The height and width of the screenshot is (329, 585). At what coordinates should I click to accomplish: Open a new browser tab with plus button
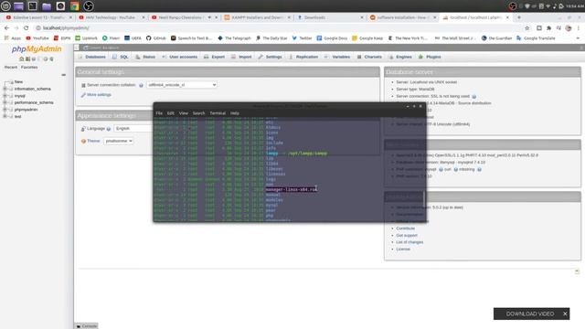click(519, 17)
